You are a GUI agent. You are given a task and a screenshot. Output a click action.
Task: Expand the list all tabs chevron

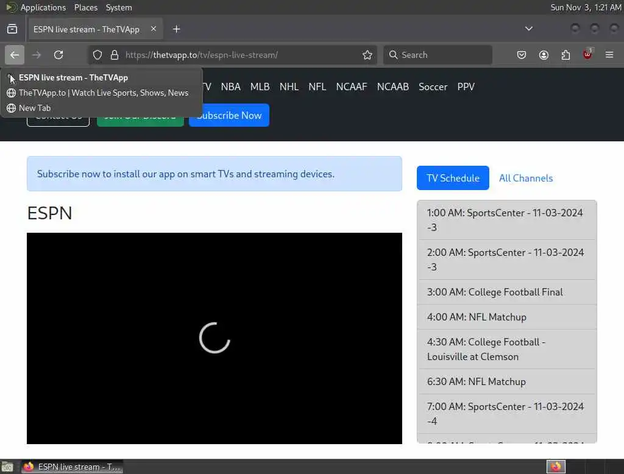point(528,29)
